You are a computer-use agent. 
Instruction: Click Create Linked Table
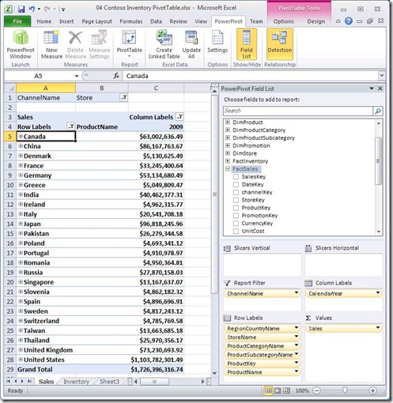coord(164,44)
